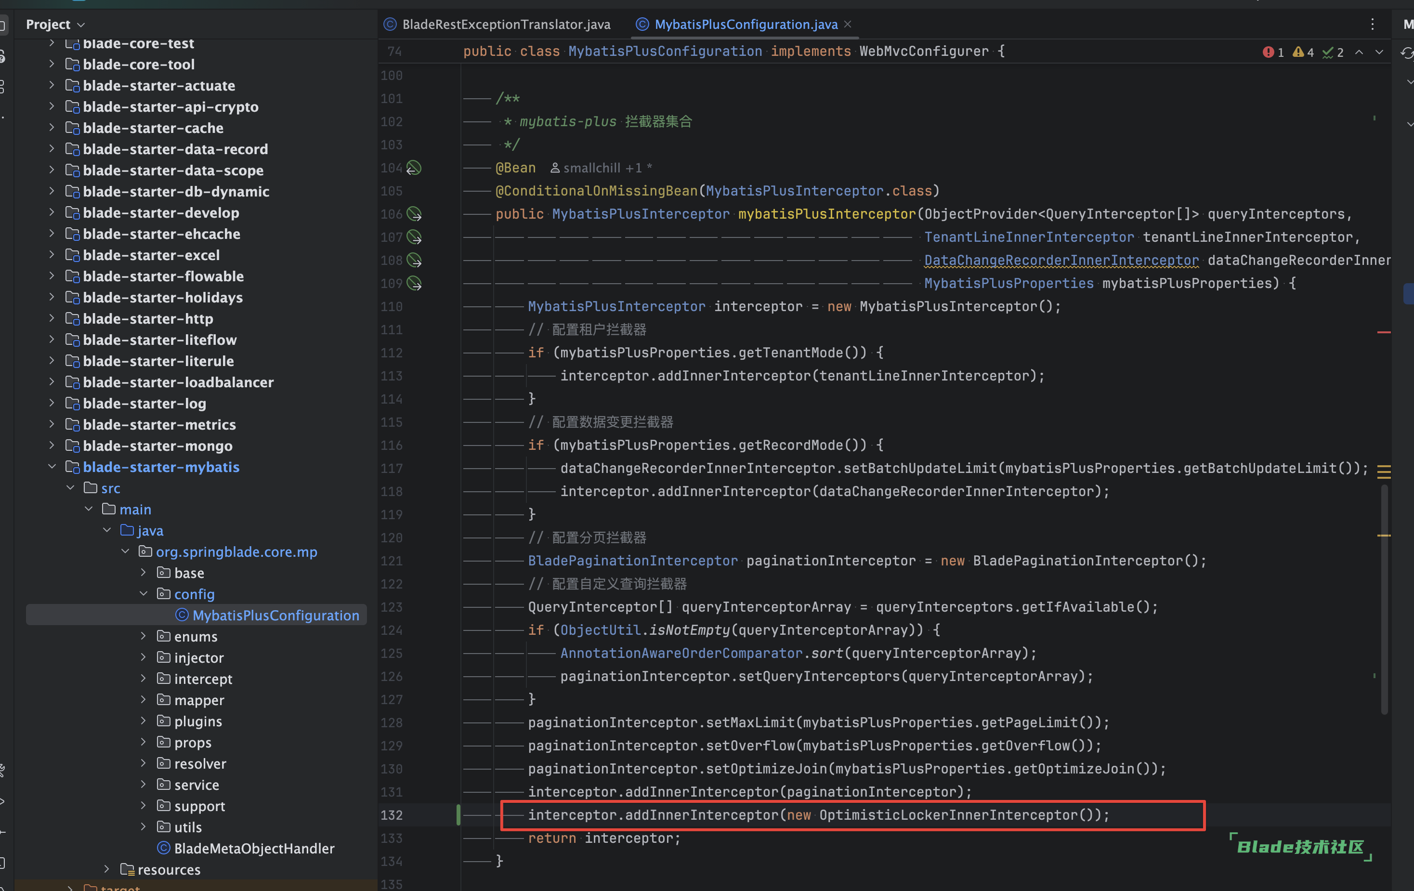
Task: Select the service package
Action: [196, 784]
